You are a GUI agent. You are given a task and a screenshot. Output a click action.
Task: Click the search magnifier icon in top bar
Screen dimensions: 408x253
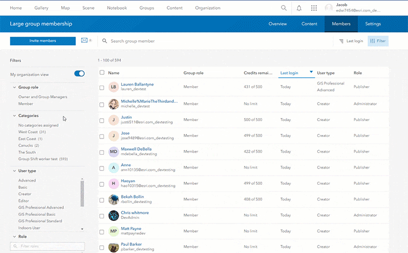coord(284,8)
